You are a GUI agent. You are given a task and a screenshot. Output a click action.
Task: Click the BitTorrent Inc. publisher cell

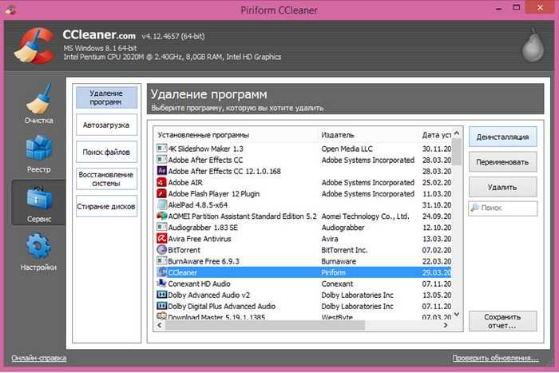[x=344, y=250]
